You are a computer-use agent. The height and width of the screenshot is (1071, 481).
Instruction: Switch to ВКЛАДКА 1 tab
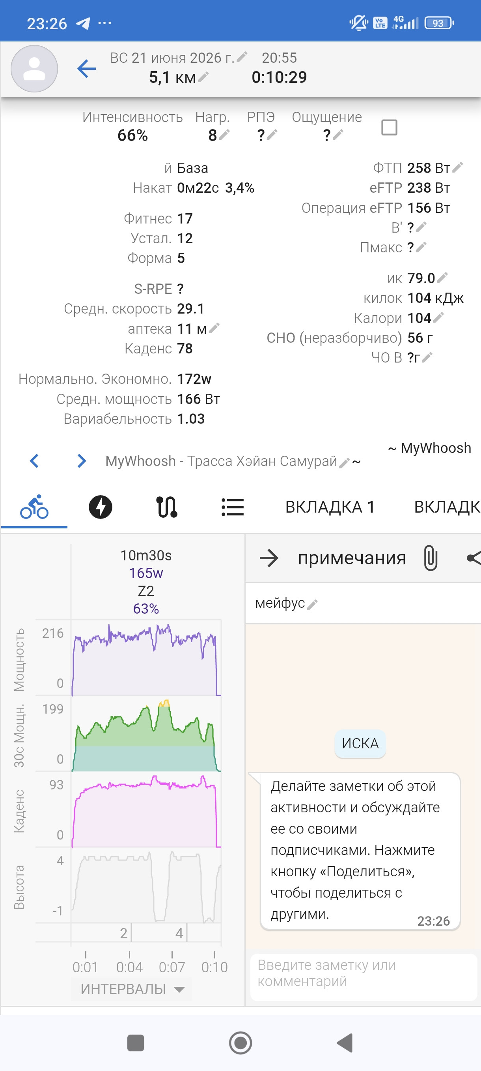[x=330, y=507]
